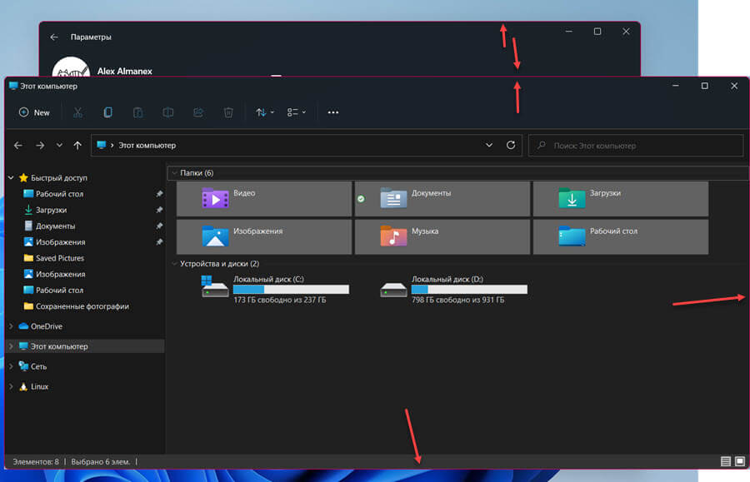Select the Изображения folder tile
Image resolution: width=750 pixels, height=482 pixels.
(x=264, y=236)
